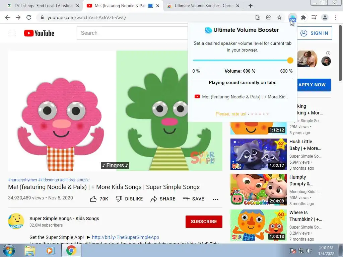Click the browser forward arrow
Viewport: 343px width, 257px height.
pyautogui.click(x=18, y=17)
